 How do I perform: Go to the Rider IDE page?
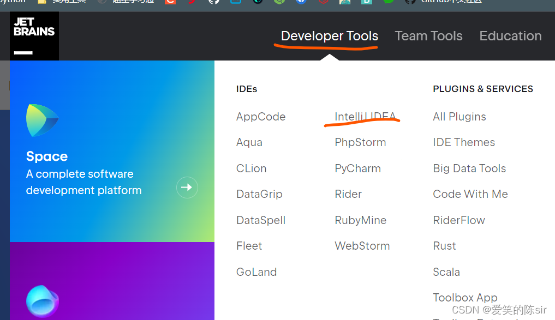348,194
